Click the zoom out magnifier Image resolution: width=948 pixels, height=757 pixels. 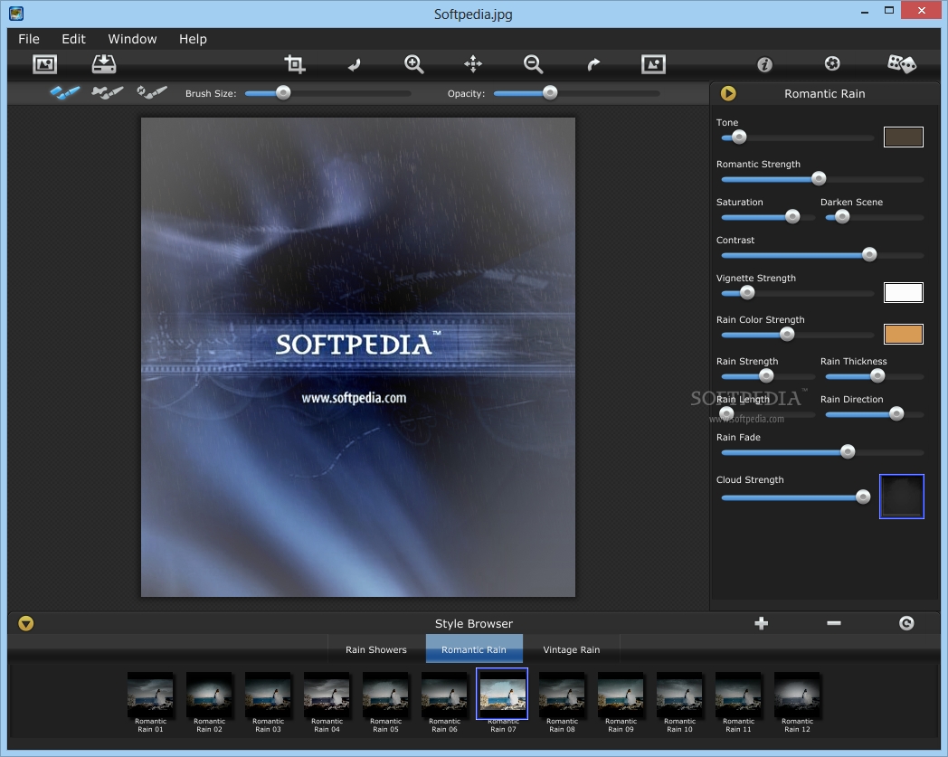(534, 64)
